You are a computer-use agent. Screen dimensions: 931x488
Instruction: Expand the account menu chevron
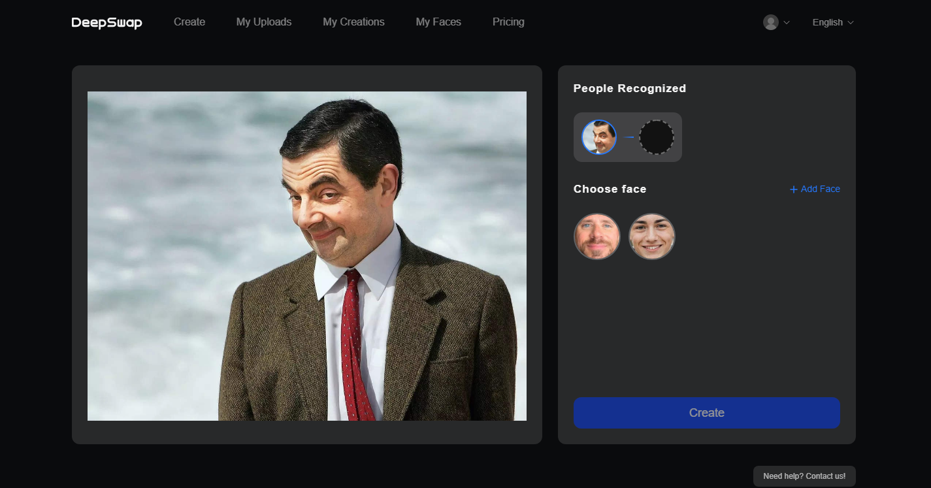(x=787, y=22)
